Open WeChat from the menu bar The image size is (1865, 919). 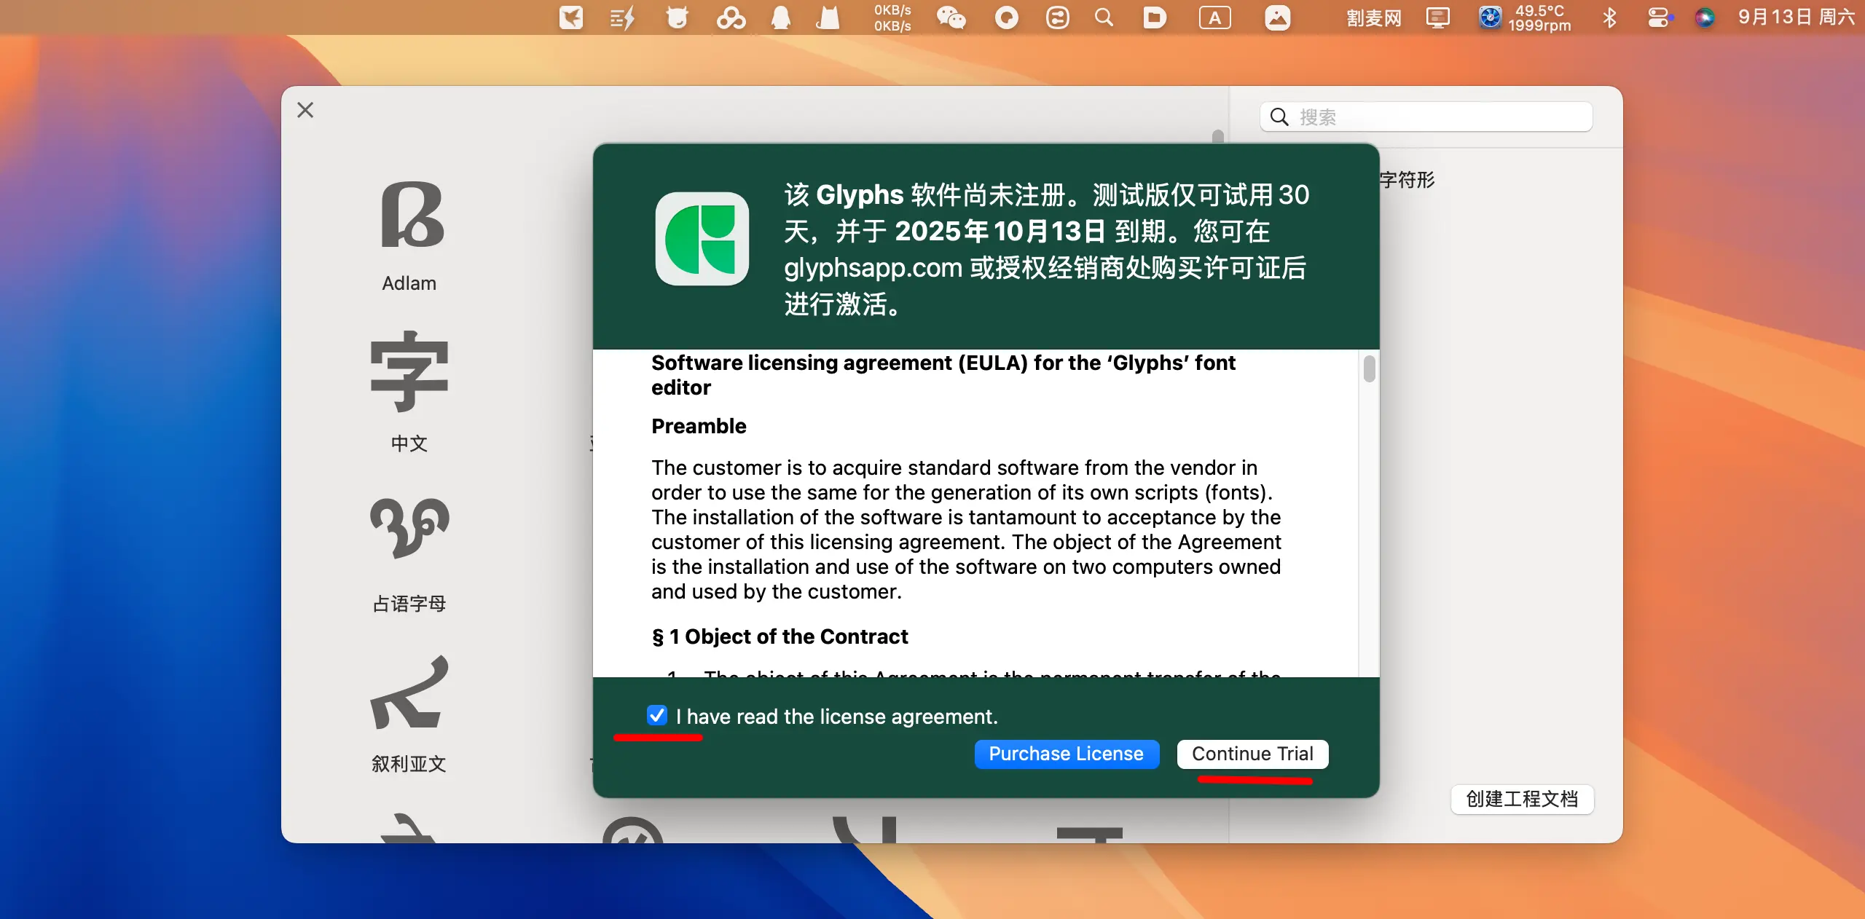click(x=951, y=17)
